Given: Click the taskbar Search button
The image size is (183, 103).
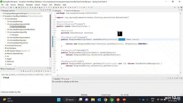Looking at the screenshot, I should (x=70, y=100).
